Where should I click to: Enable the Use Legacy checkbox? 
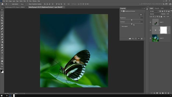pyautogui.click(x=121, y=26)
